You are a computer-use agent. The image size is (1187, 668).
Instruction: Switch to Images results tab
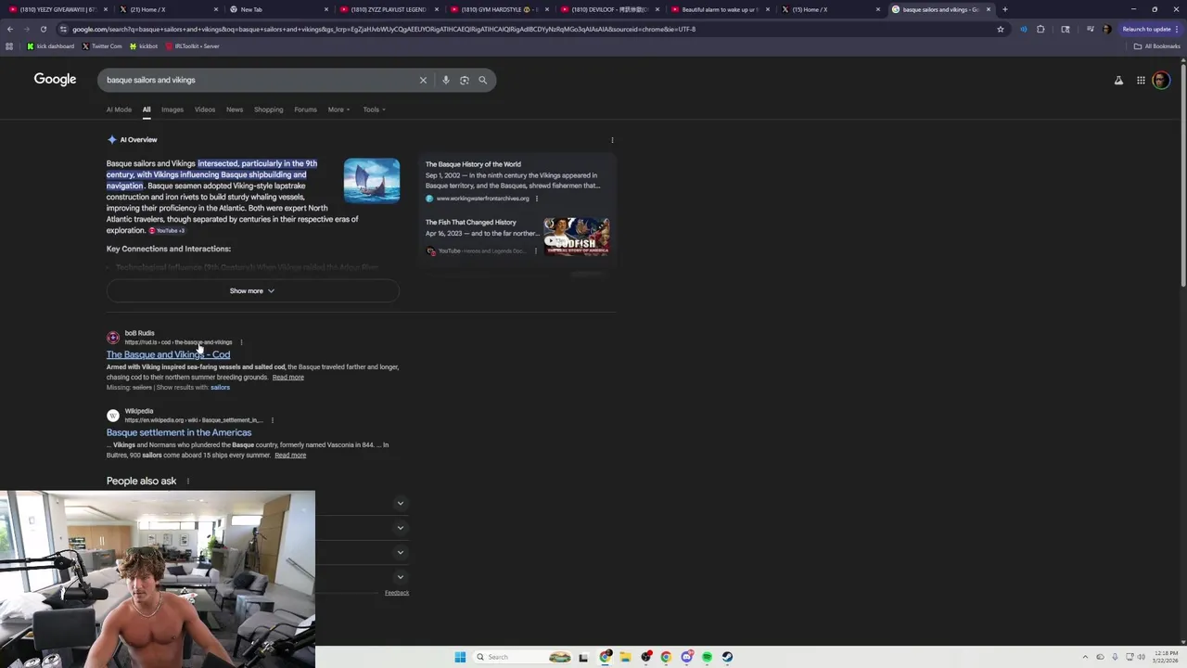click(172, 109)
